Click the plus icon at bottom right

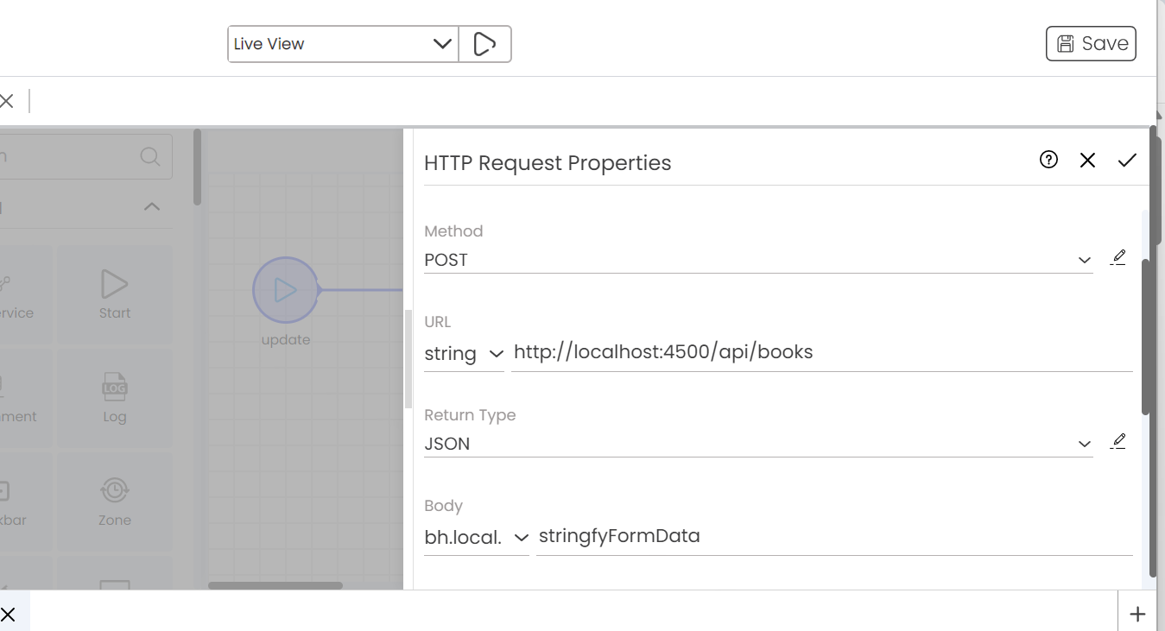pyautogui.click(x=1138, y=614)
